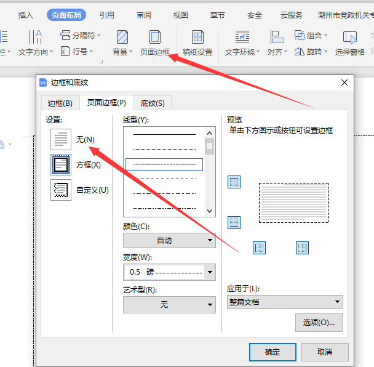Open the 文字环绕 text wrap tool
Screen dimensions: 374x367
[242, 43]
